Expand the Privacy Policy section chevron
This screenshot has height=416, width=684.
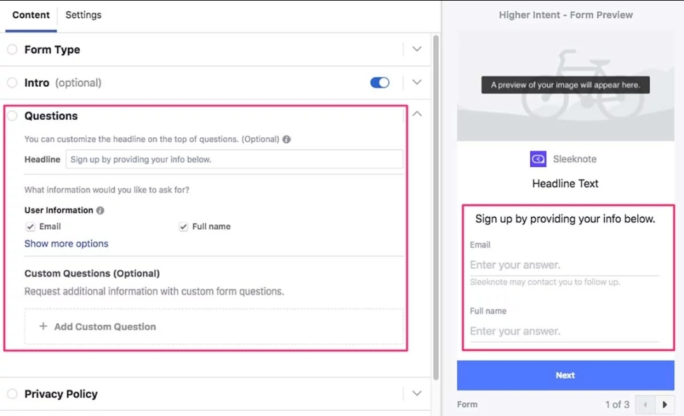coord(417,393)
